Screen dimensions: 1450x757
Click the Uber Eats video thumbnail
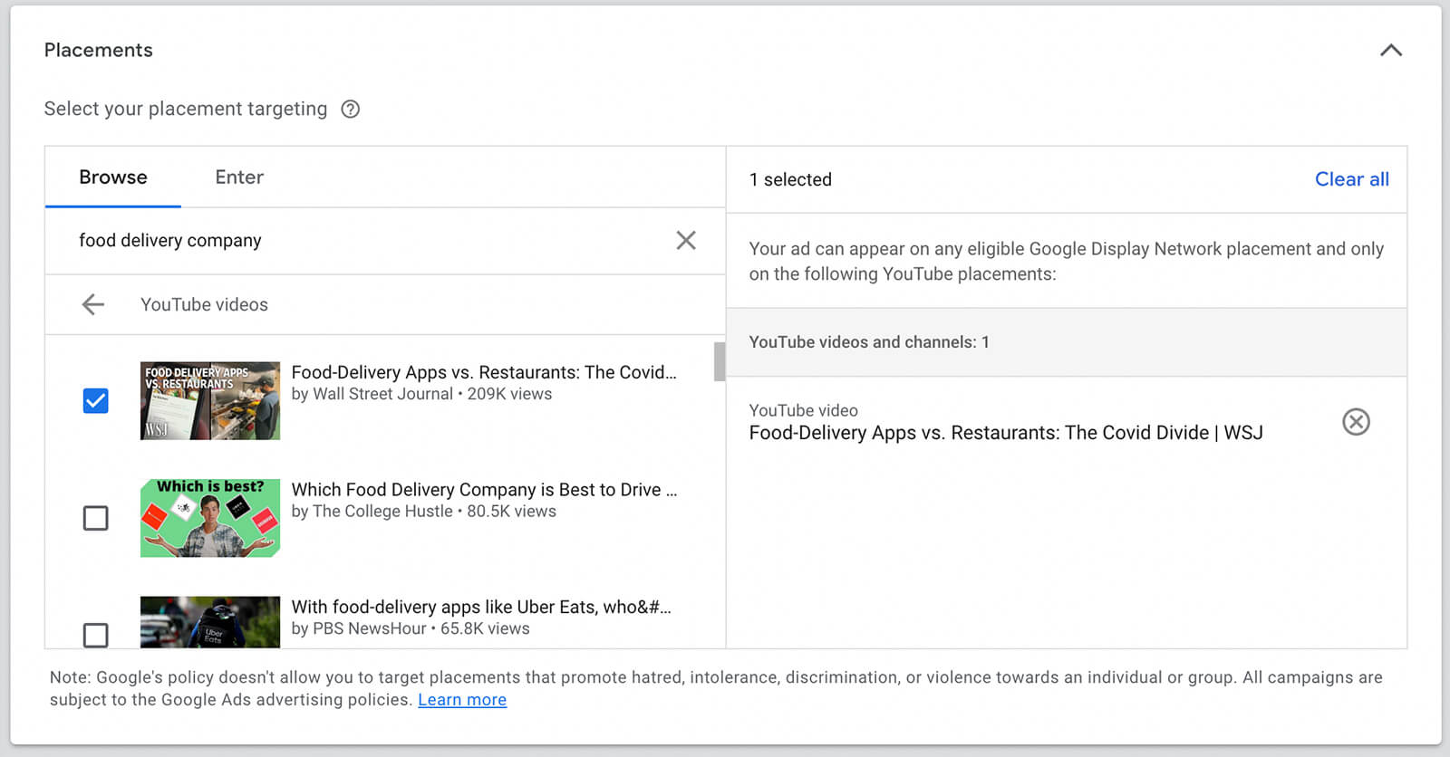pyautogui.click(x=210, y=622)
